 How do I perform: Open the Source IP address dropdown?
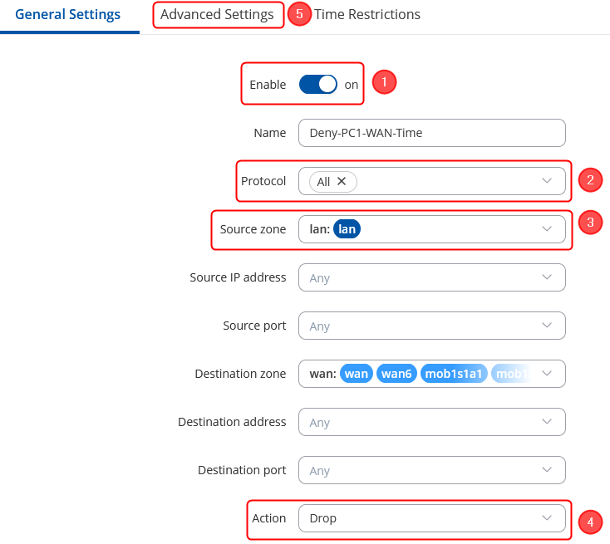click(431, 277)
